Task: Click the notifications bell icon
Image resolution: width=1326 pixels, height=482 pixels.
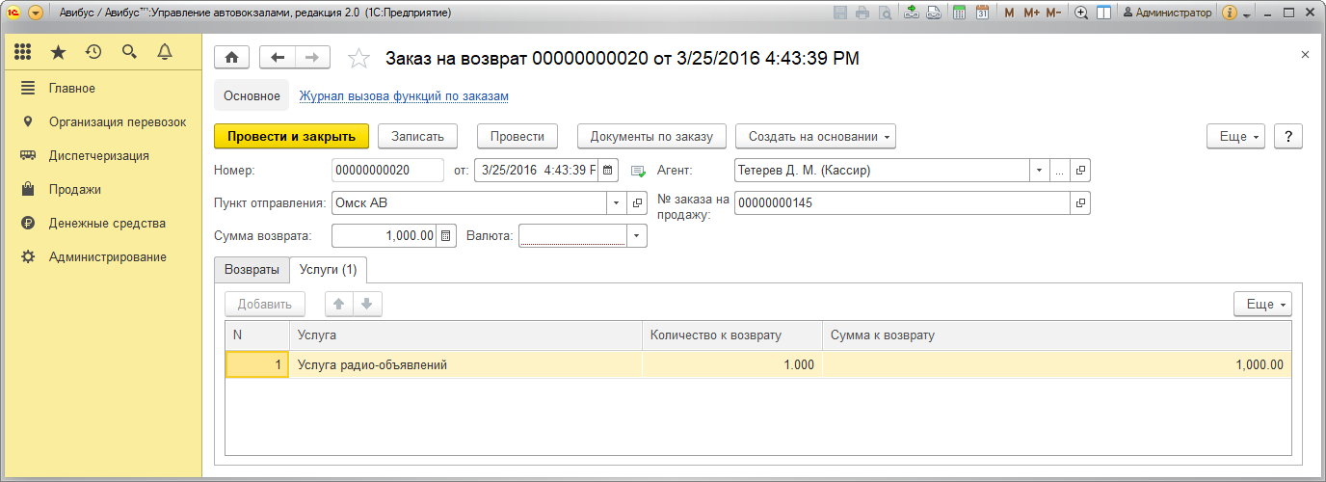Action: click(164, 52)
